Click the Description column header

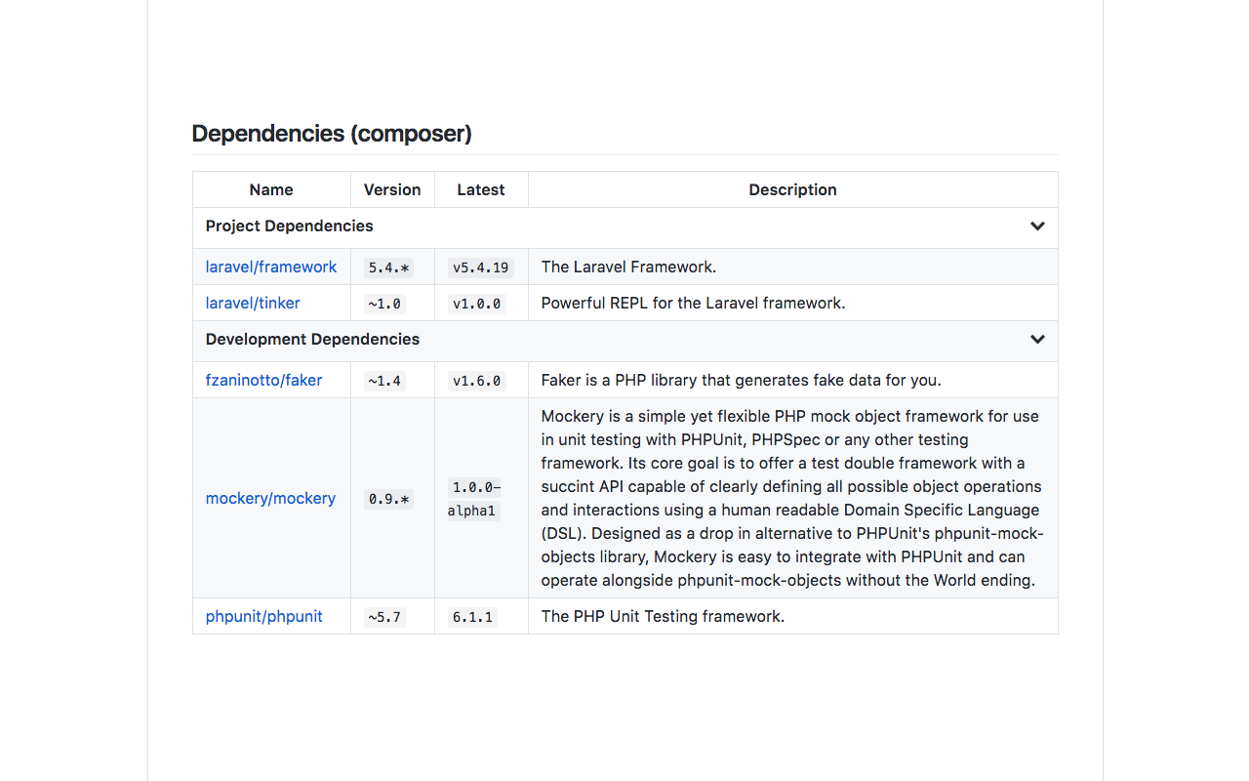click(792, 189)
